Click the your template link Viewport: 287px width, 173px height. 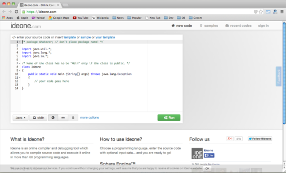tap(105, 37)
